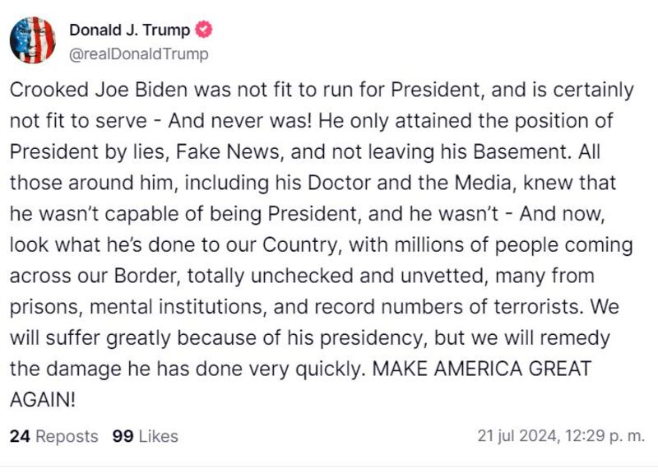Select the word Reposts label
Image resolution: width=658 pixels, height=474 pixels.
(67, 436)
